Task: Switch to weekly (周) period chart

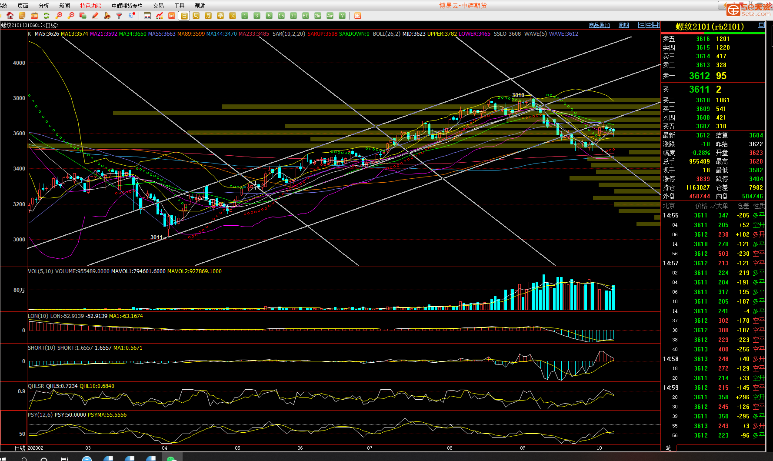Action: (196, 16)
